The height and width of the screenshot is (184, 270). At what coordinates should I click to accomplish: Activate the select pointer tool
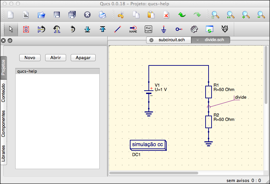click(x=11, y=29)
